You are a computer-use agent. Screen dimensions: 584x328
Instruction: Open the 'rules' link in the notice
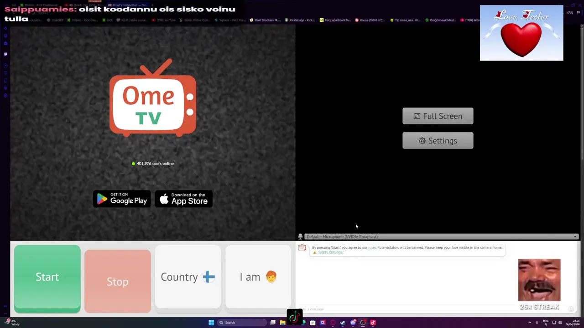(372, 247)
